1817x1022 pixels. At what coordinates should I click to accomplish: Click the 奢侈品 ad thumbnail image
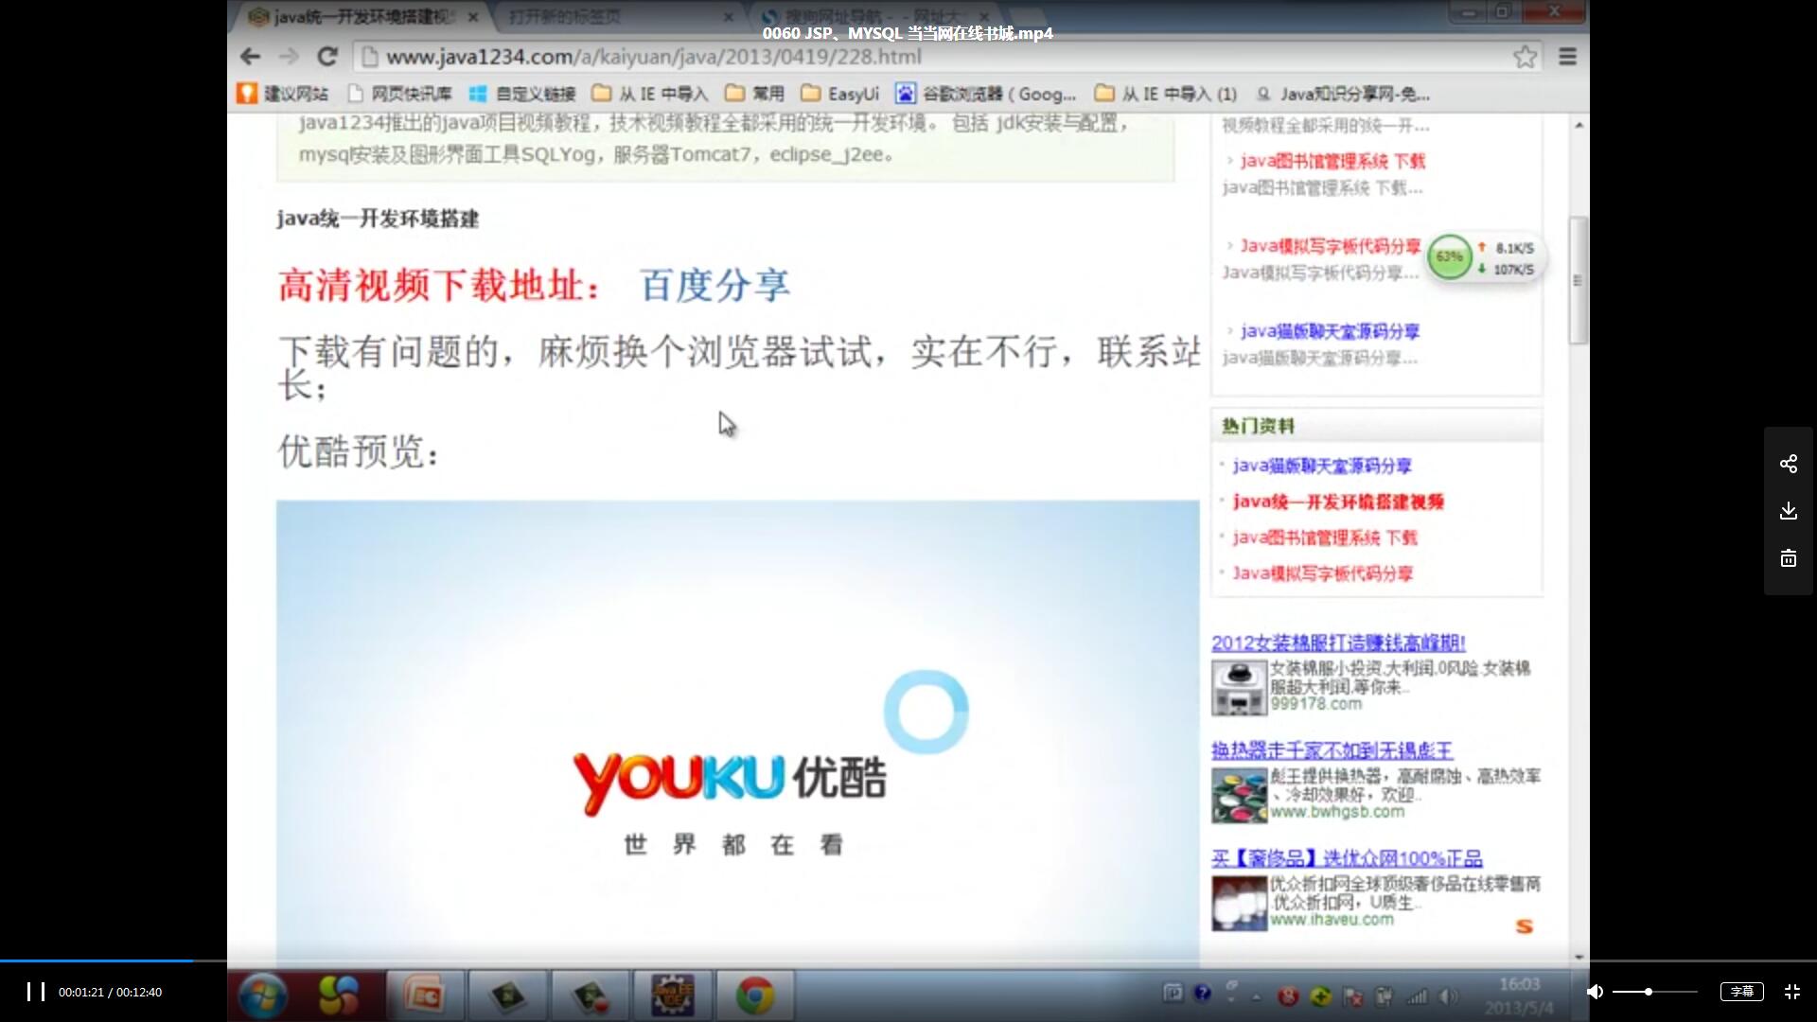(x=1239, y=904)
